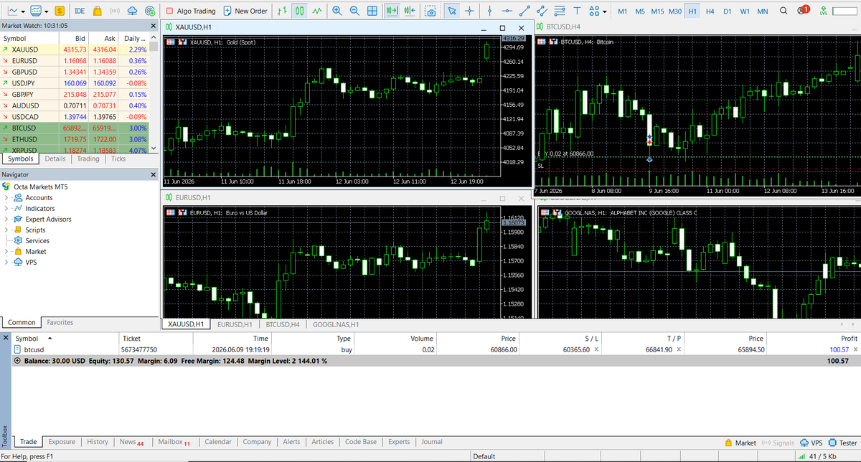
Task: Switch to the Ticks tab in Market Watch
Action: click(x=118, y=159)
